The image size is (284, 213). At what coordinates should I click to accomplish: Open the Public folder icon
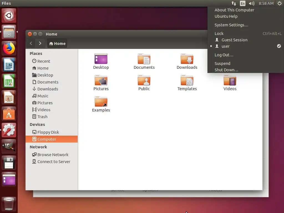click(x=144, y=80)
